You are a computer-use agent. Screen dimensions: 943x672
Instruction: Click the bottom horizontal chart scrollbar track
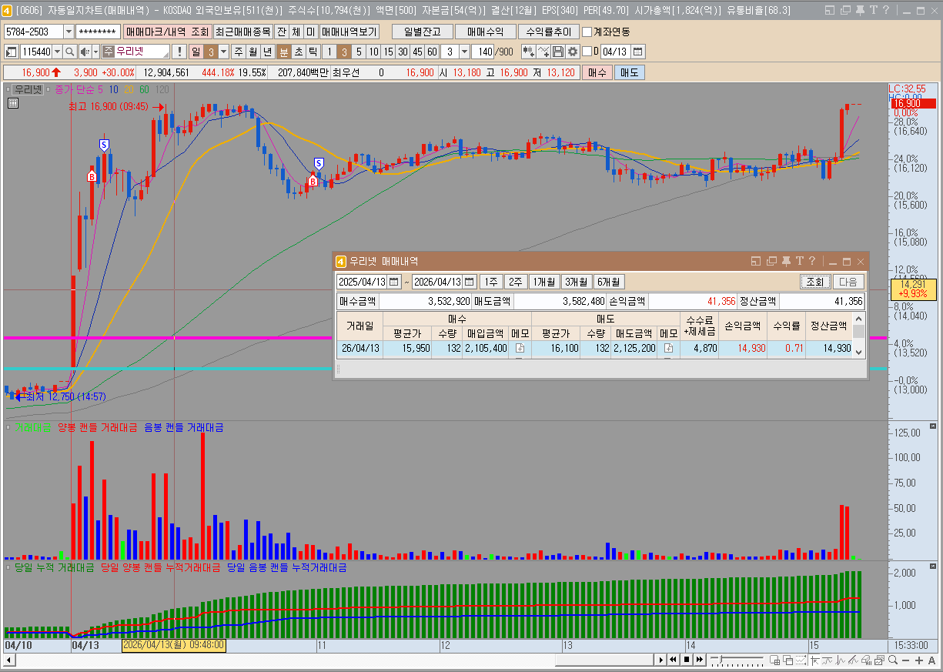pyautogui.click(x=335, y=660)
